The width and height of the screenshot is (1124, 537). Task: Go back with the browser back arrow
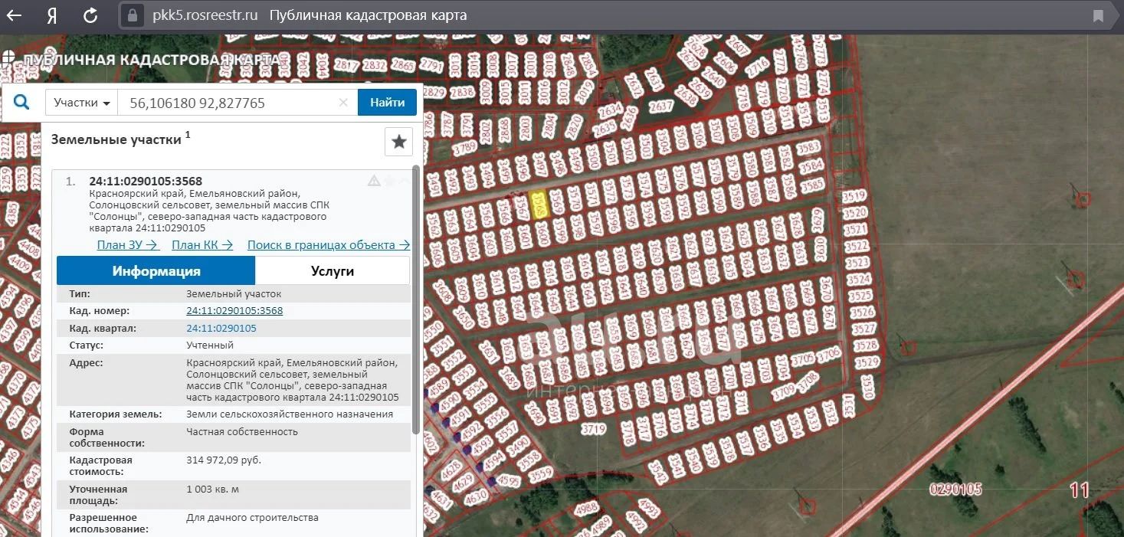pyautogui.click(x=15, y=15)
